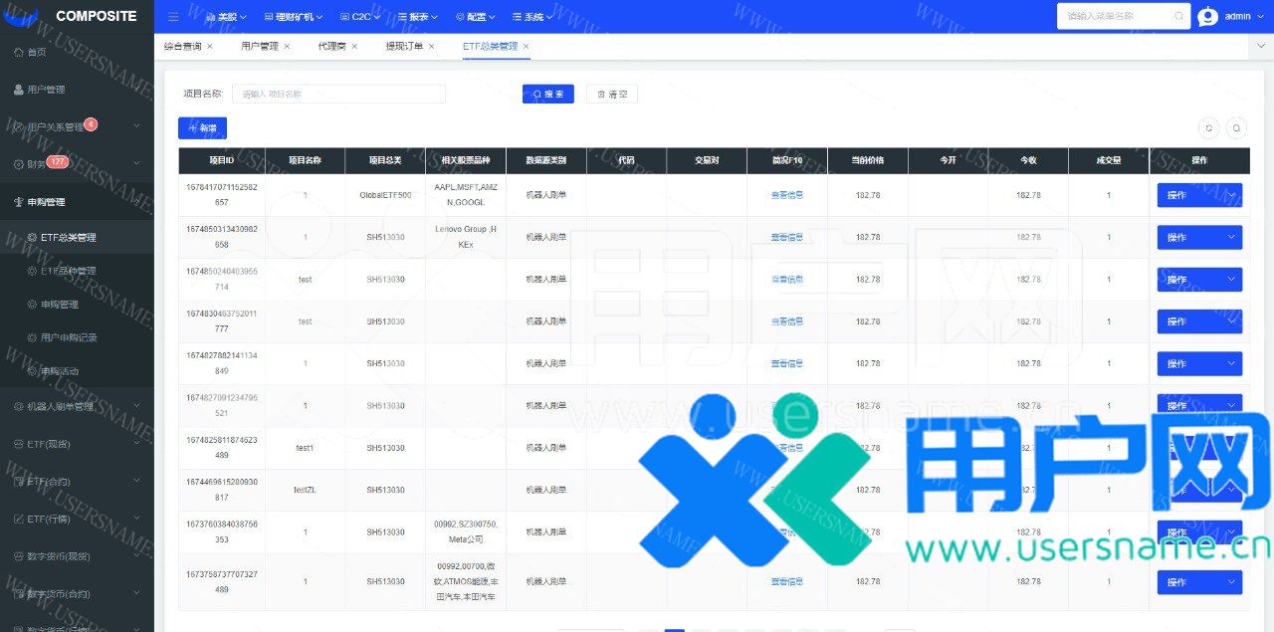Open the 操作 dropdown in first row
1274x632 pixels.
tap(1198, 195)
